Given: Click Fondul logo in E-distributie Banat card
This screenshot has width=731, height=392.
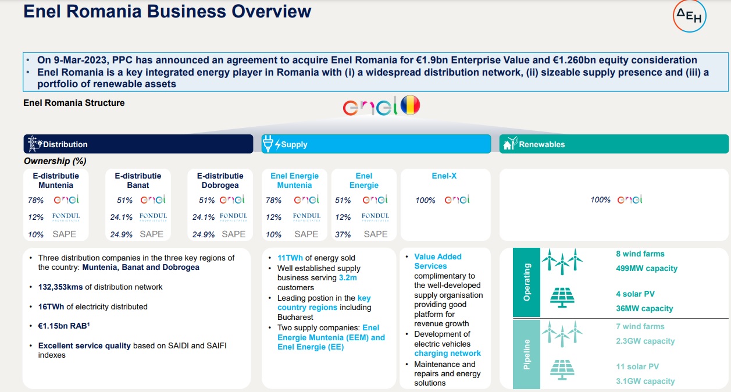Looking at the screenshot, I should 153,217.
